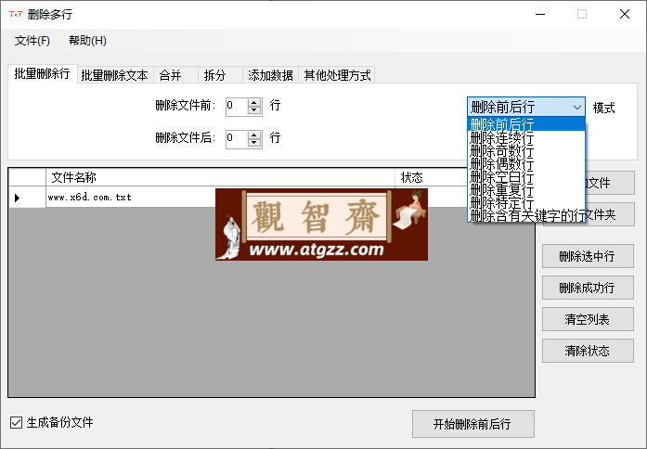
Task: Click the 文件名称 column header
Action: 220,177
